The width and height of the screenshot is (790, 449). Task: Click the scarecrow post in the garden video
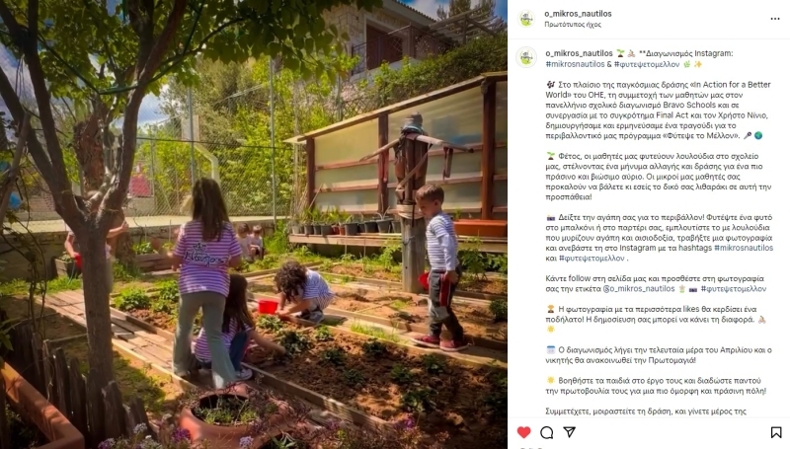click(x=414, y=201)
